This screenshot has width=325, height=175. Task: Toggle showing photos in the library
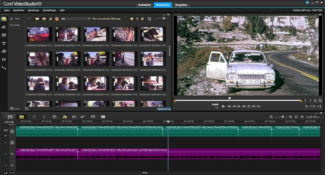coord(44,19)
